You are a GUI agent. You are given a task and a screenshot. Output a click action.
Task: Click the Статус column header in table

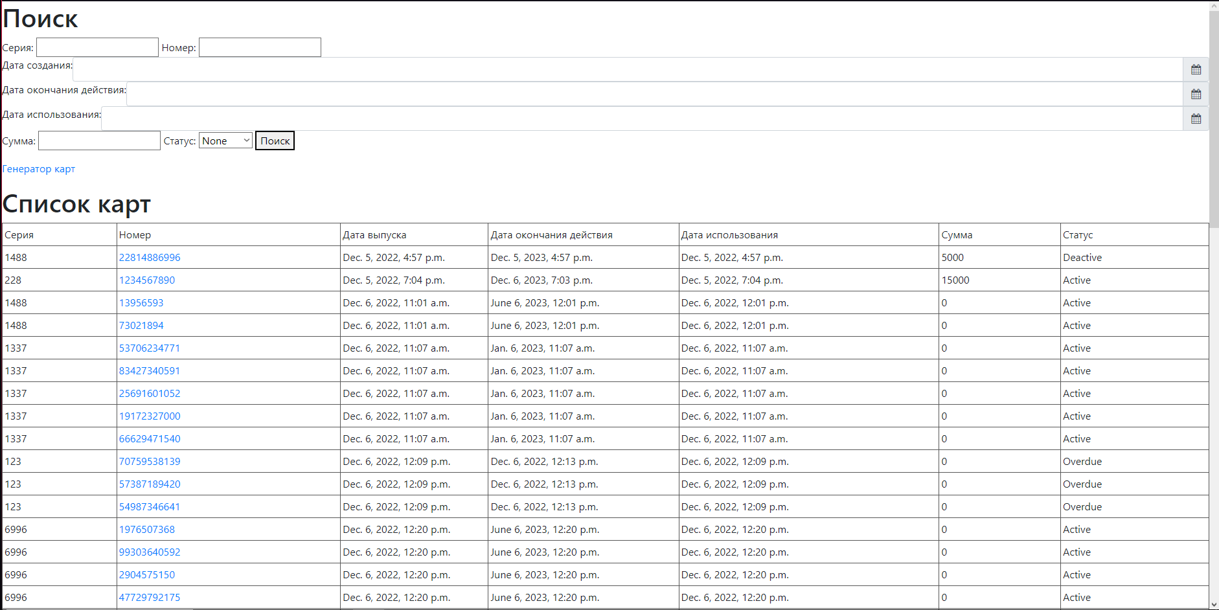(1134, 235)
